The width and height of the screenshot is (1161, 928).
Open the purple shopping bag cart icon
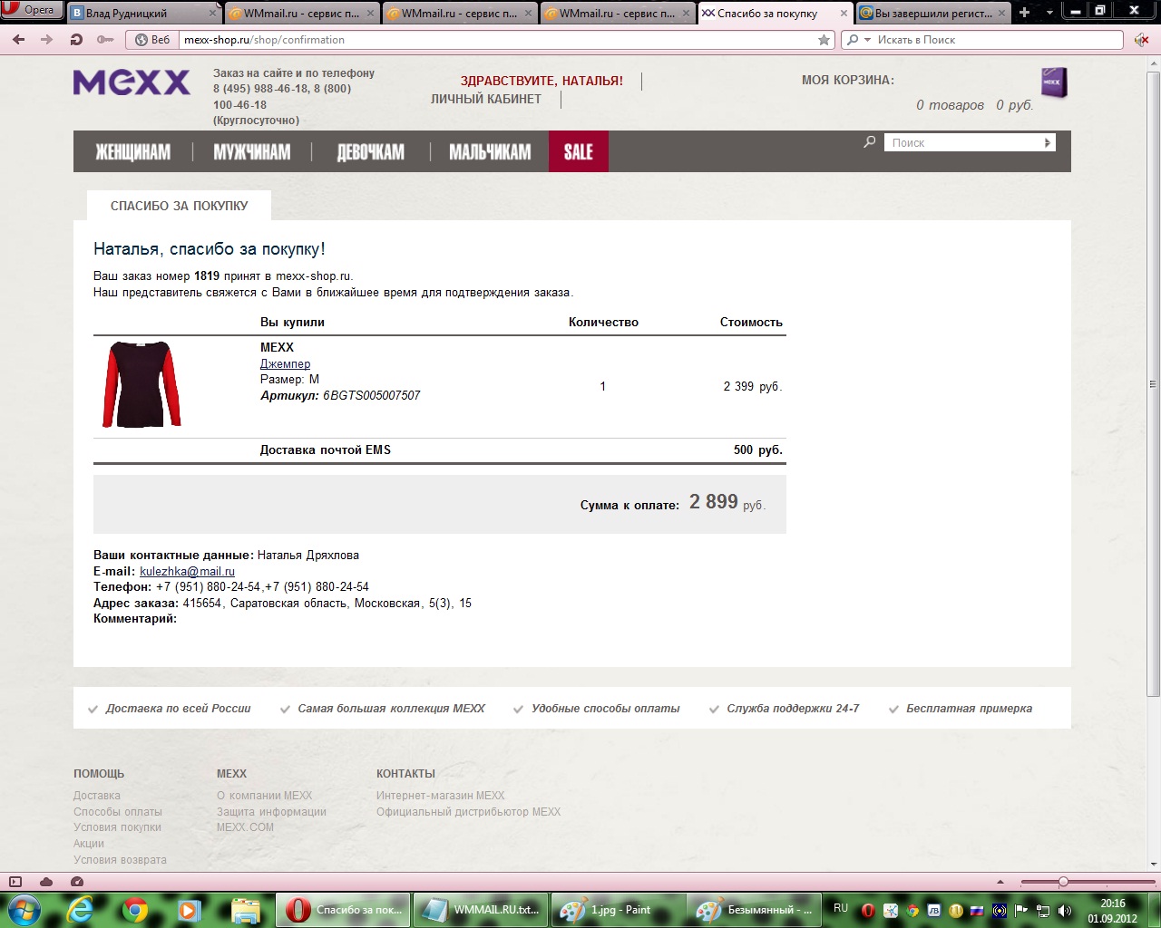point(1053,83)
